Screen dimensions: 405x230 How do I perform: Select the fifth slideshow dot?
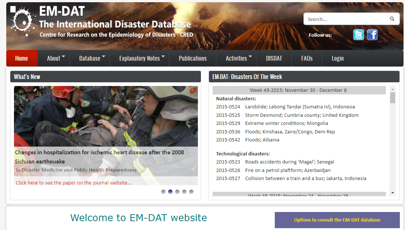(x=191, y=191)
